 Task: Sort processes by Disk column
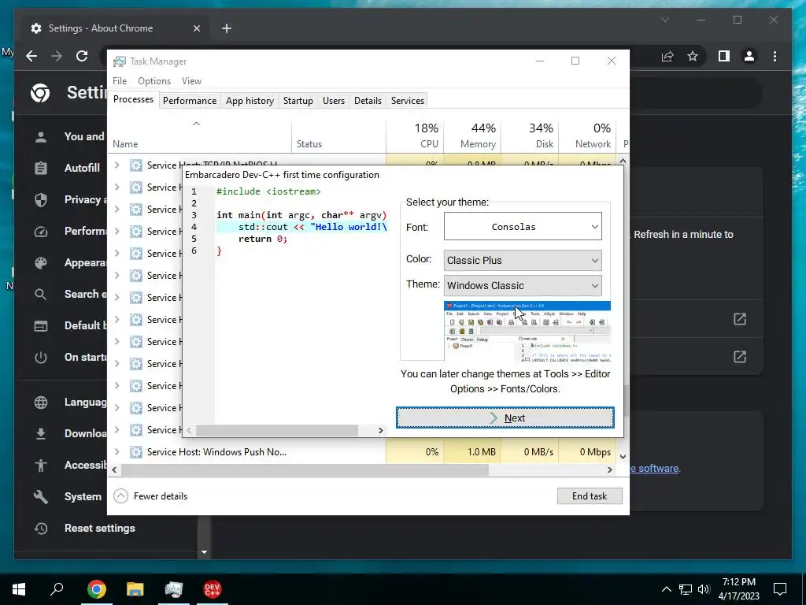tap(530, 135)
